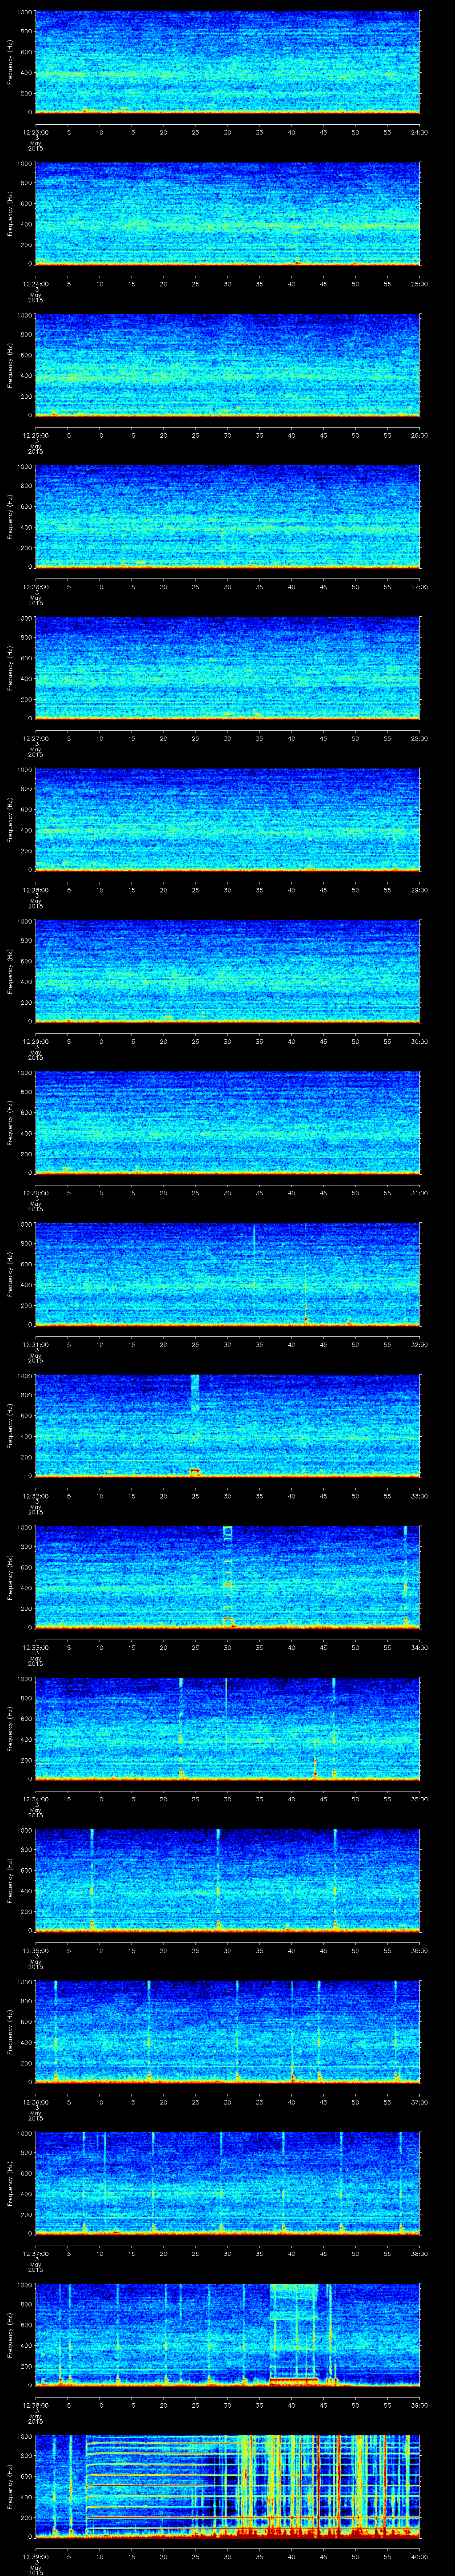Click the 24:00 end tick of first spectrogram
The image size is (455, 2576).
tap(419, 132)
